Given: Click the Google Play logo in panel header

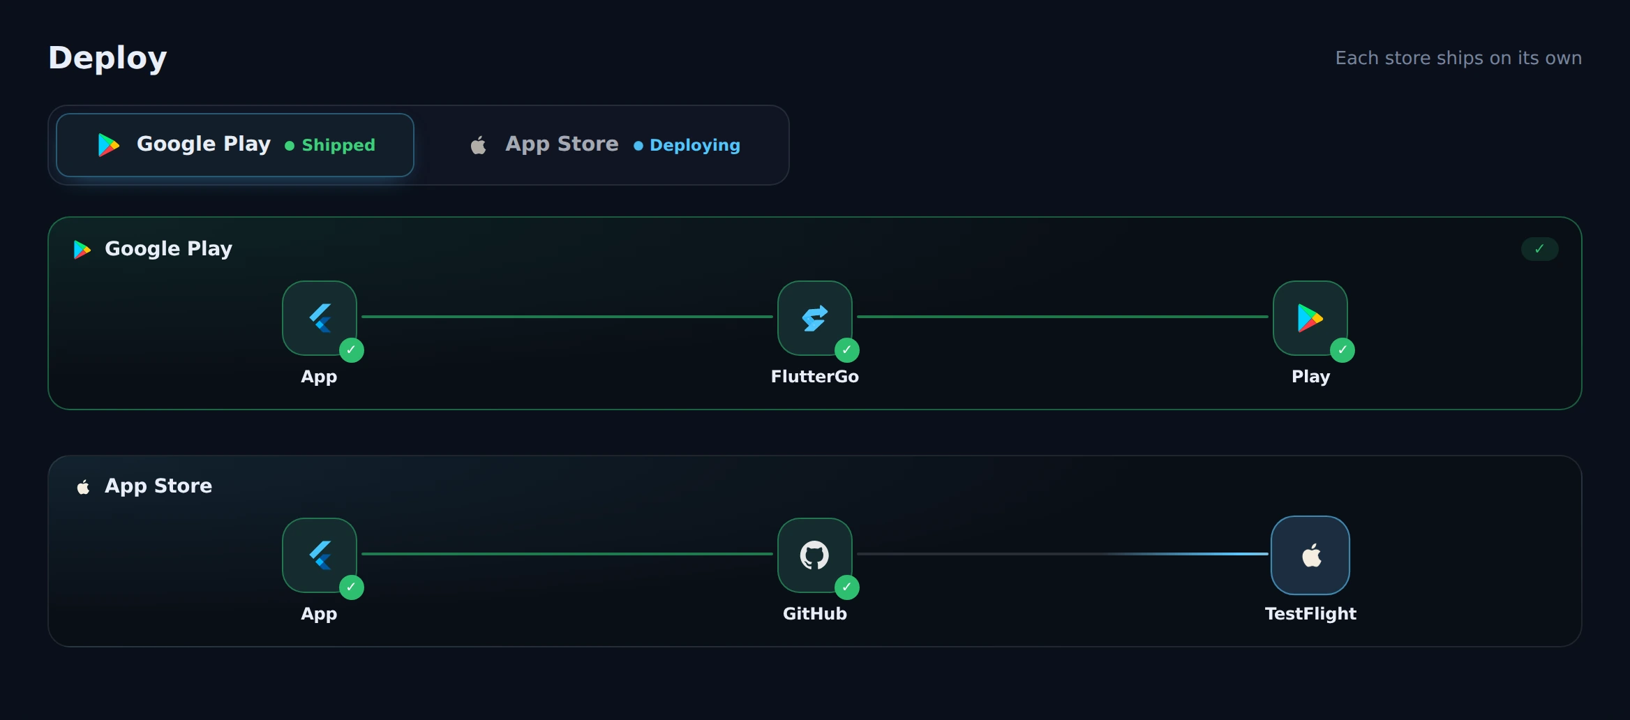Looking at the screenshot, I should [82, 249].
